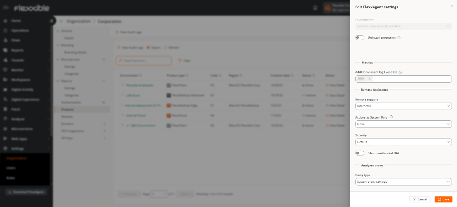Viewport: 457px width, 207px height.
Task: Open the Actions as System Role dropdown
Action: [x=404, y=124]
